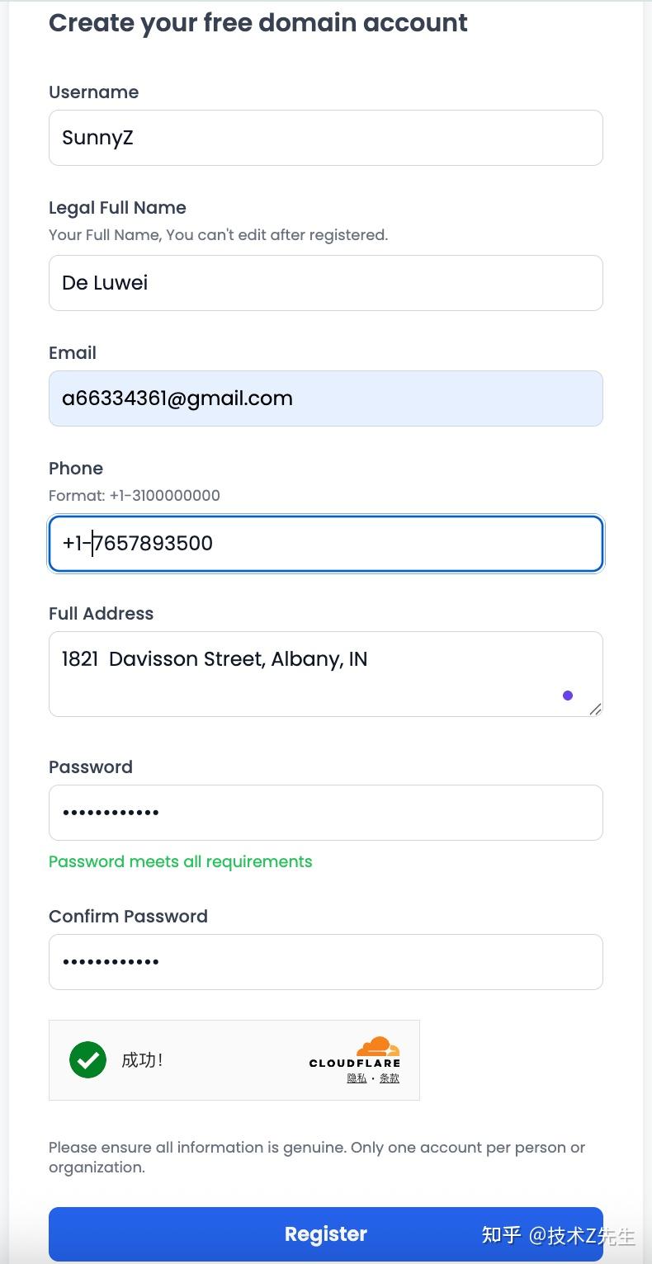Select the Email field with gmail address
This screenshot has width=652, height=1264.
pyautogui.click(x=325, y=399)
